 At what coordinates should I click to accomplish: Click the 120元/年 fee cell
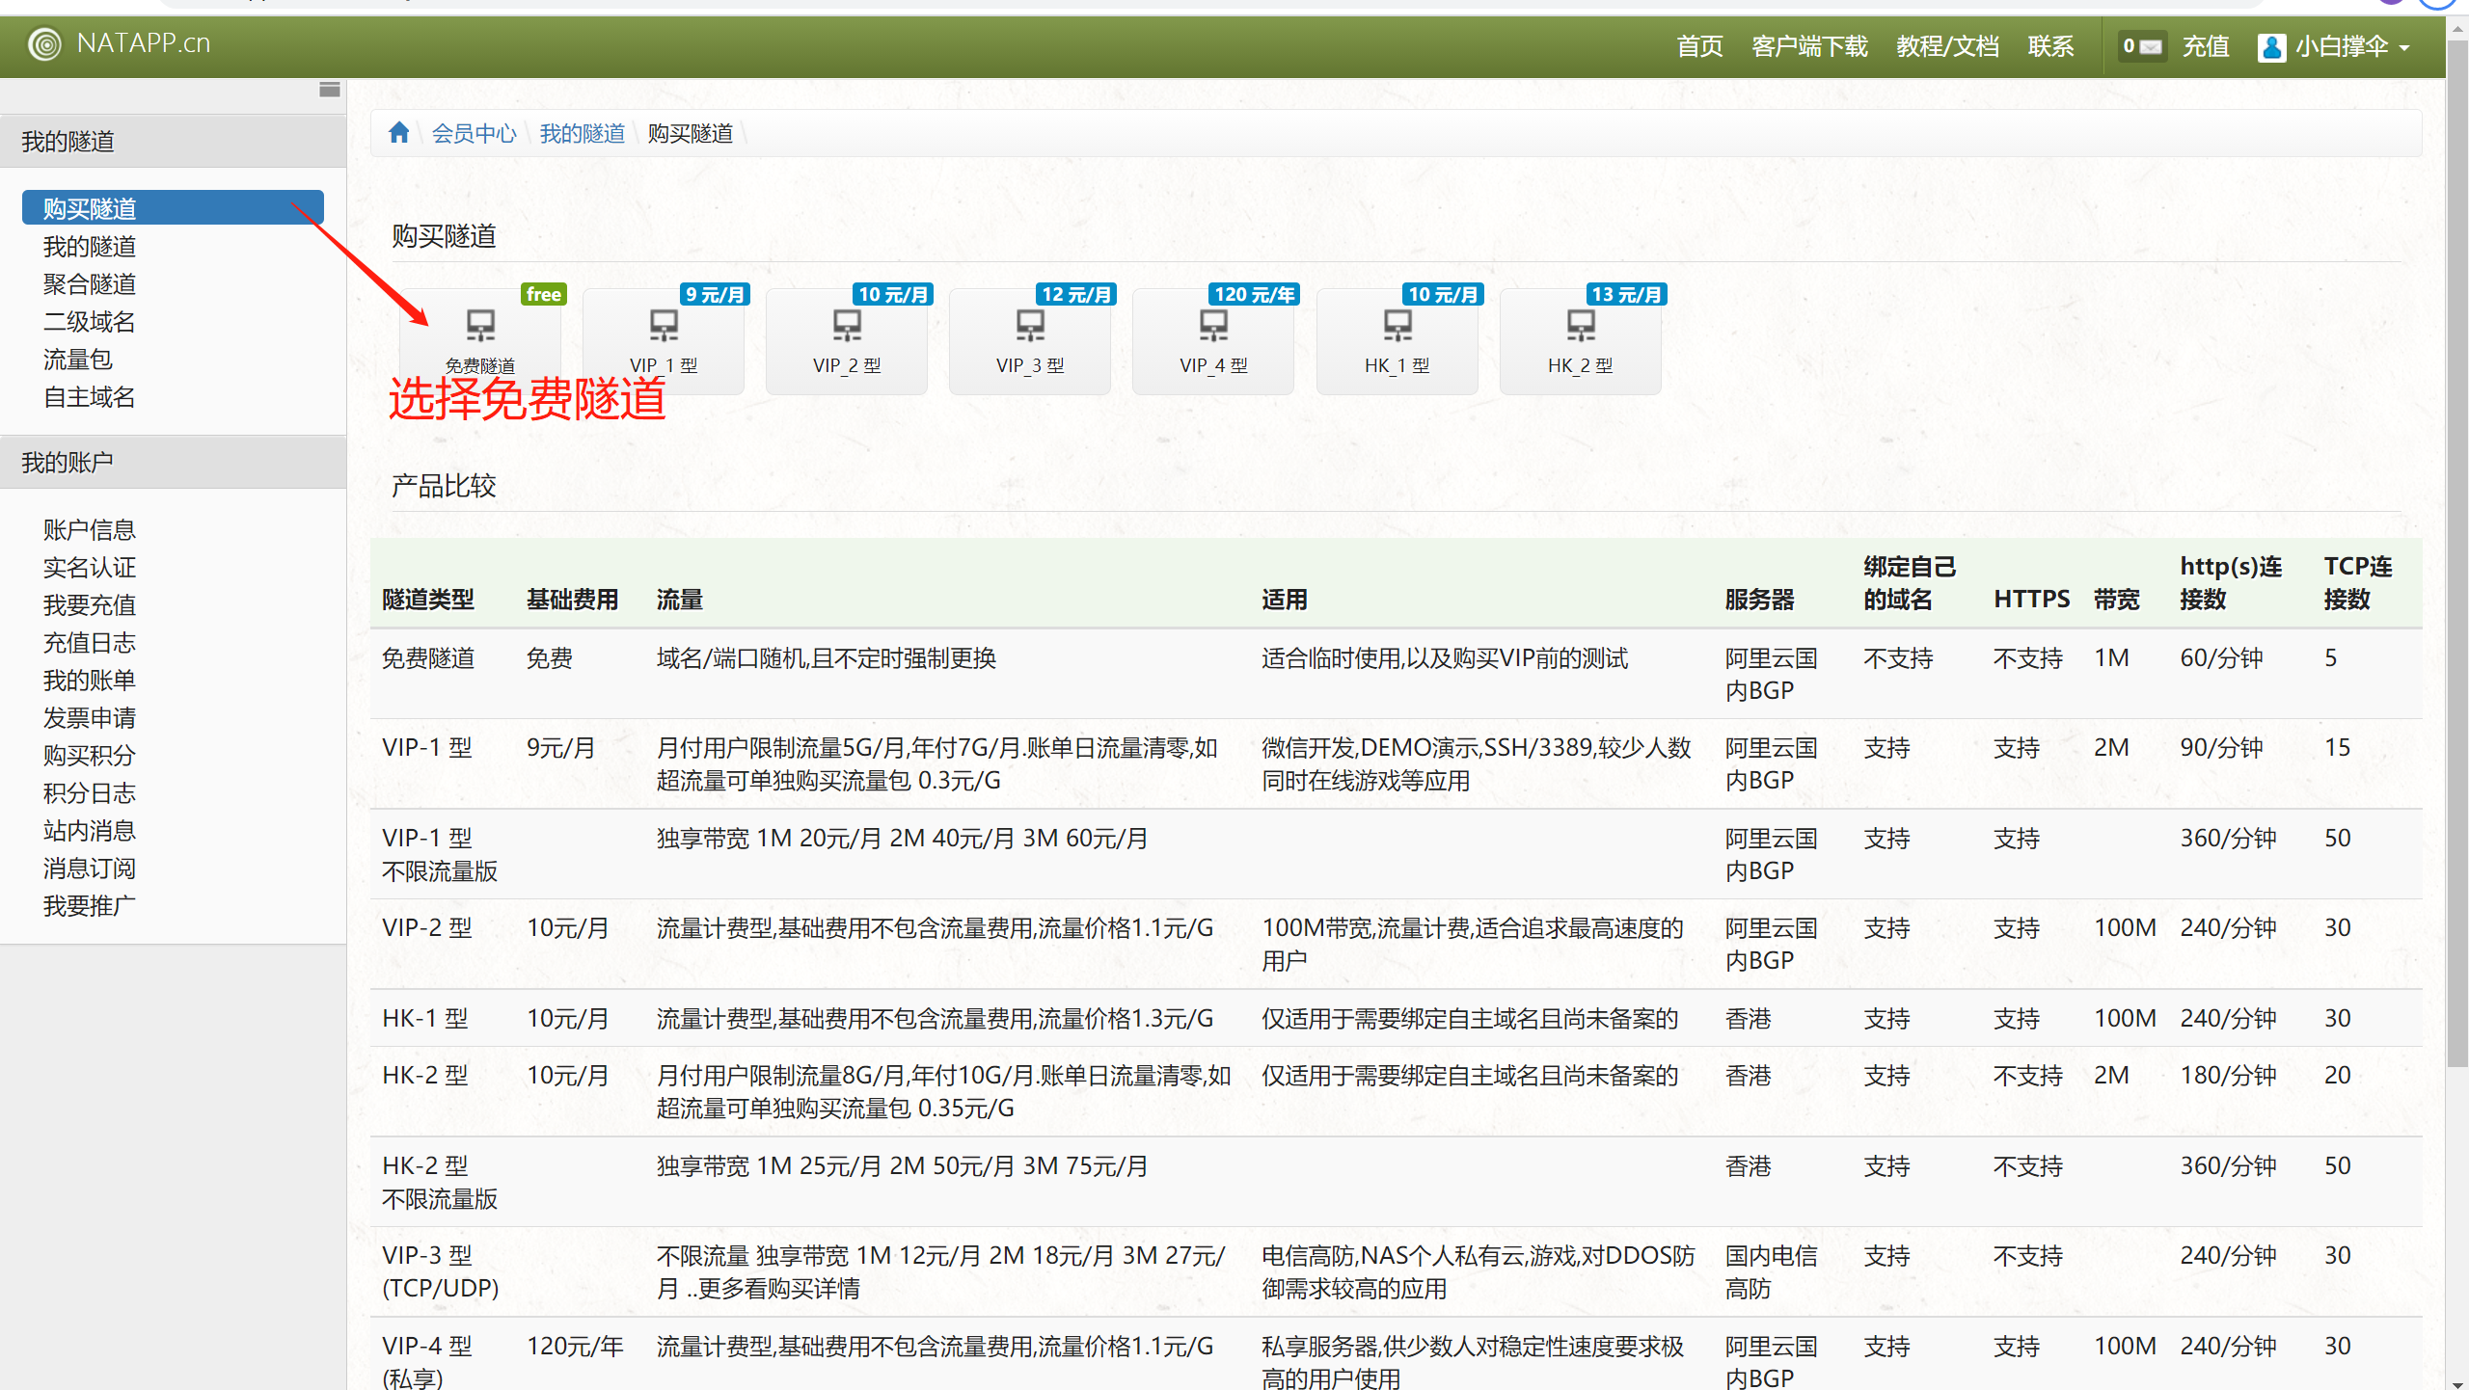(x=575, y=1347)
